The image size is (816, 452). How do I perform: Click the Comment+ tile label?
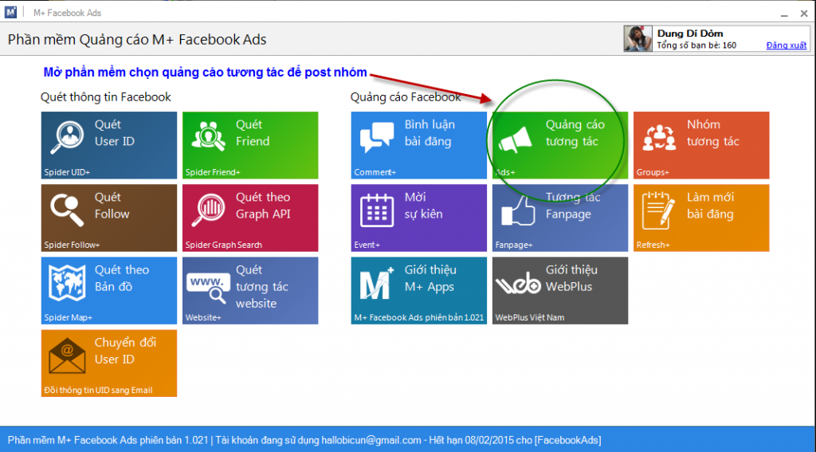[x=375, y=172]
